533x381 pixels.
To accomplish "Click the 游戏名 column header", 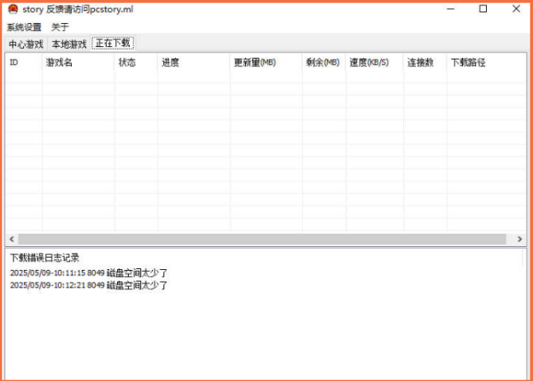I will [78, 63].
